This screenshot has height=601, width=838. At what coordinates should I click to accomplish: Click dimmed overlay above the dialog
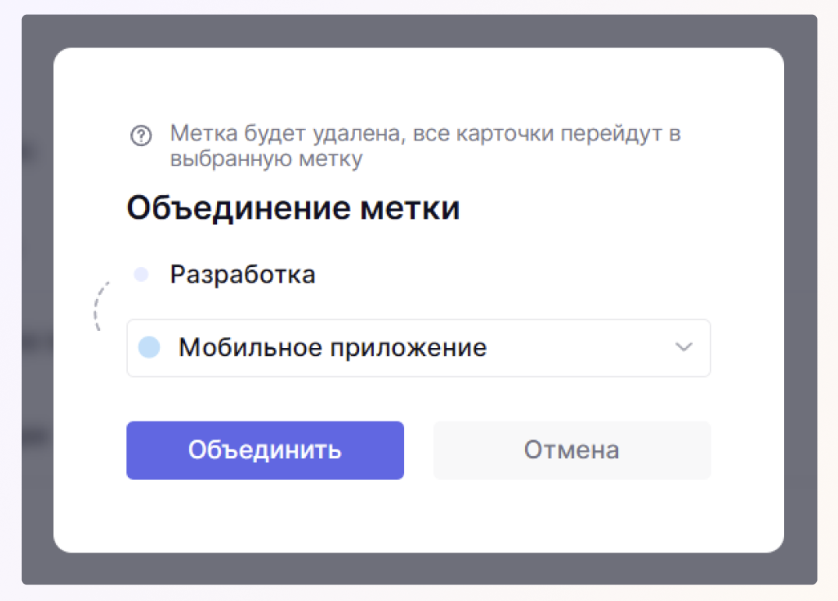418,31
